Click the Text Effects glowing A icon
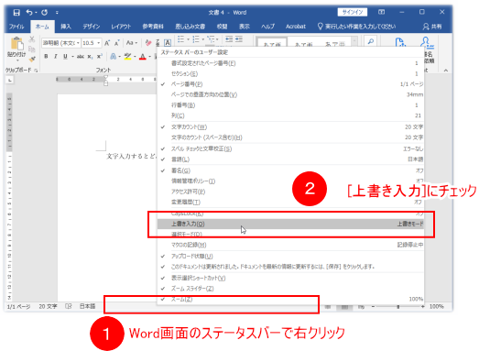 click(113, 57)
